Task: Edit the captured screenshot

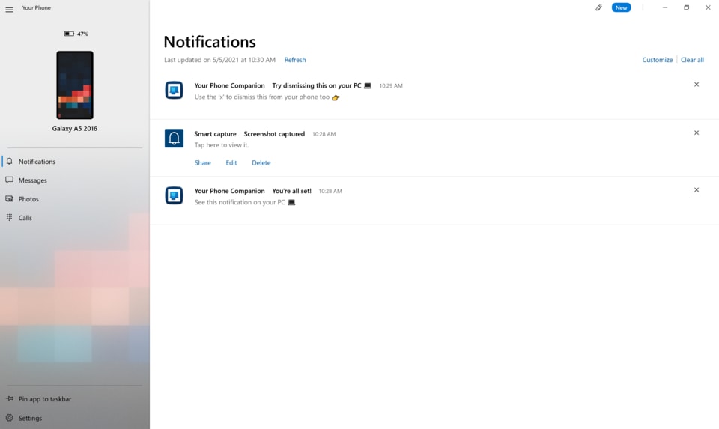Action: coord(231,162)
